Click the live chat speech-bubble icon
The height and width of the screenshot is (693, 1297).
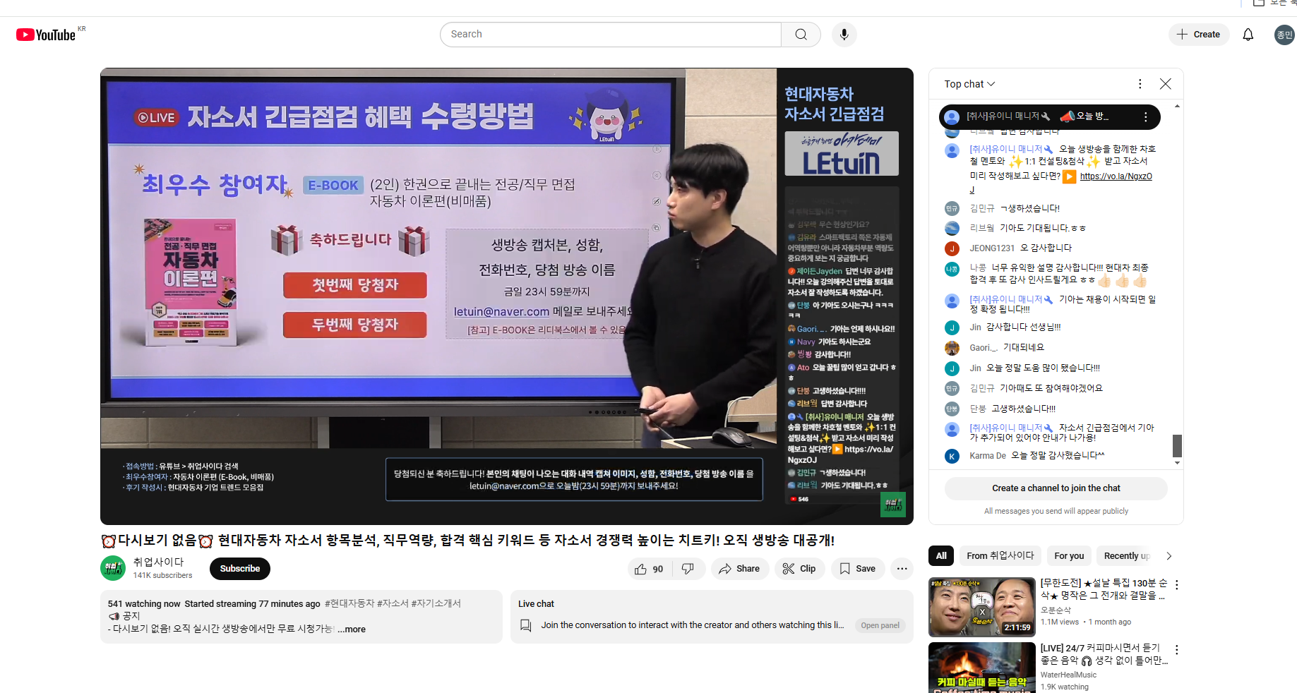[x=525, y=625]
